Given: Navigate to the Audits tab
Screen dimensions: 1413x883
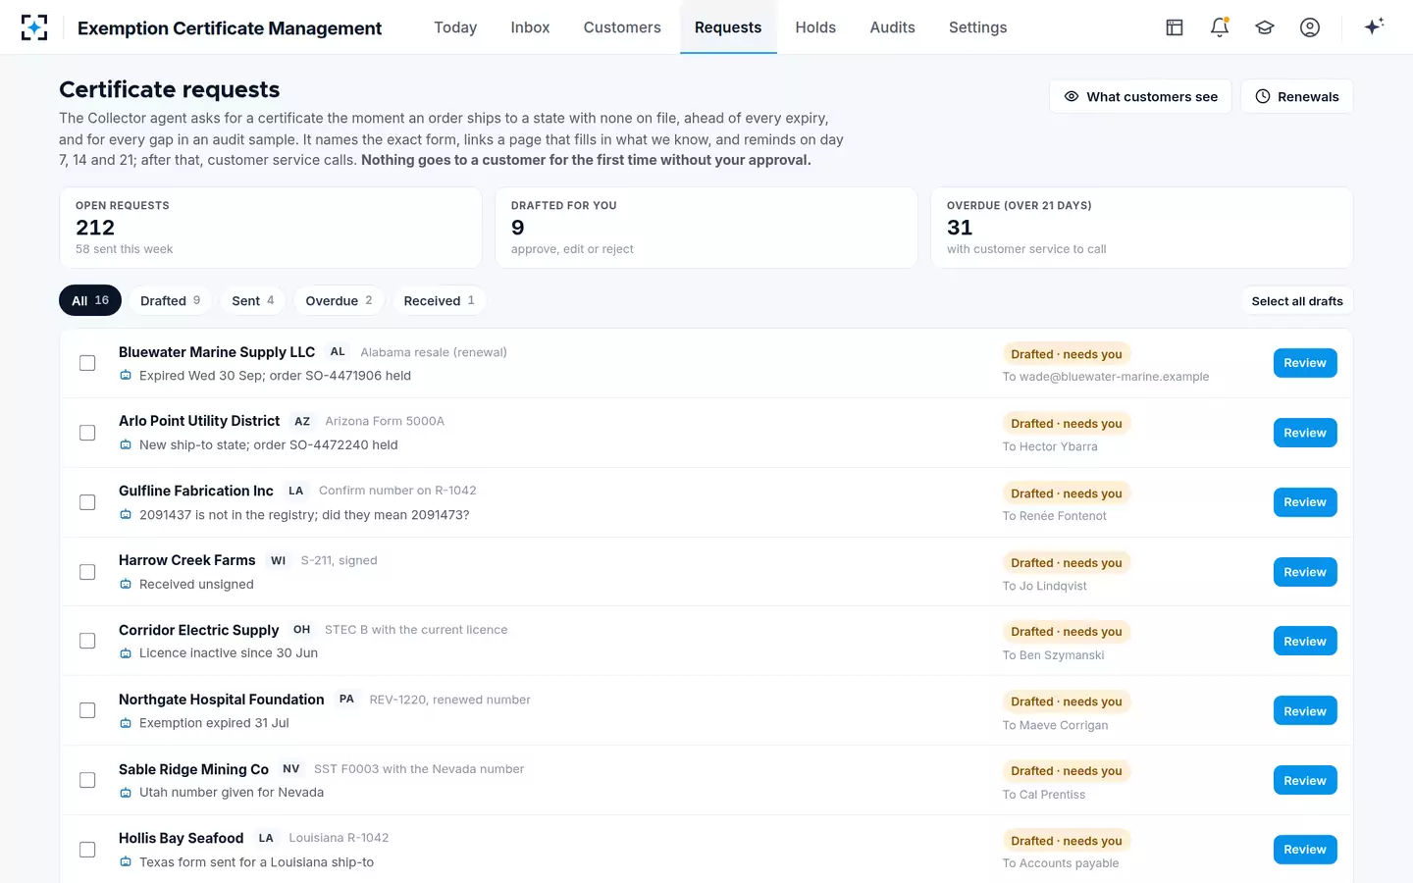Looking at the screenshot, I should point(892,27).
